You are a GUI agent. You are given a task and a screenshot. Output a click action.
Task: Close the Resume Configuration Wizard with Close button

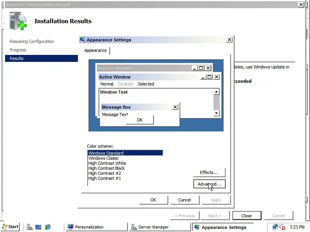(x=246, y=216)
